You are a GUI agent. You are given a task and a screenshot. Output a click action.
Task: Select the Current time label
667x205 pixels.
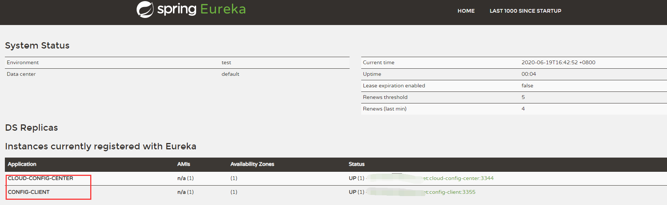[x=379, y=62]
